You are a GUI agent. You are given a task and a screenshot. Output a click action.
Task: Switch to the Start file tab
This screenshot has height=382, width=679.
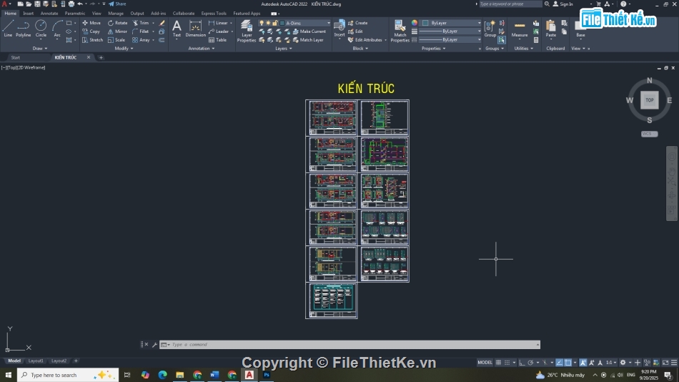15,57
